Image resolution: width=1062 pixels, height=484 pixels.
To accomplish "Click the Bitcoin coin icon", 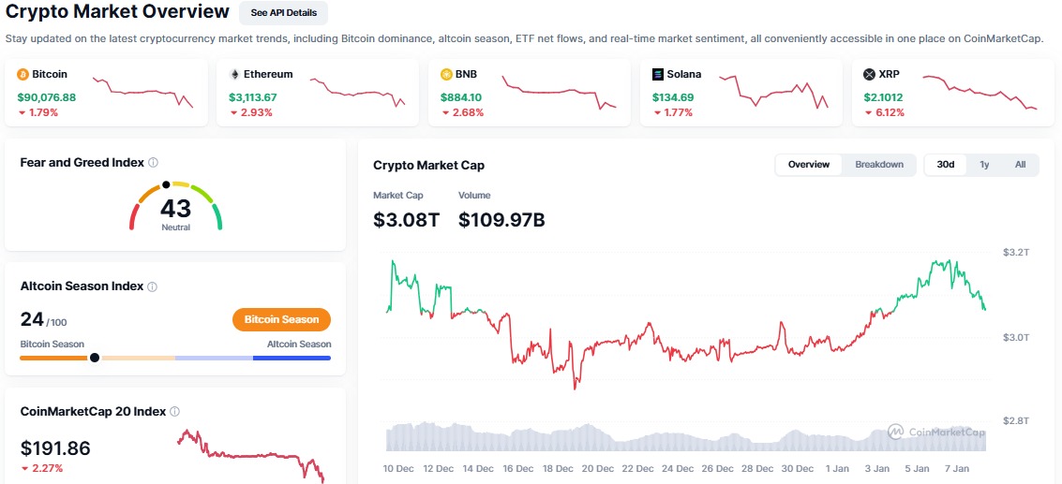I will 23,74.
